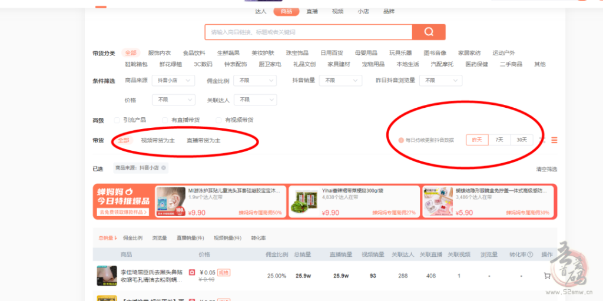The width and height of the screenshot is (603, 301).
Task: Open the 抖音销量 dropdown
Action: point(340,81)
